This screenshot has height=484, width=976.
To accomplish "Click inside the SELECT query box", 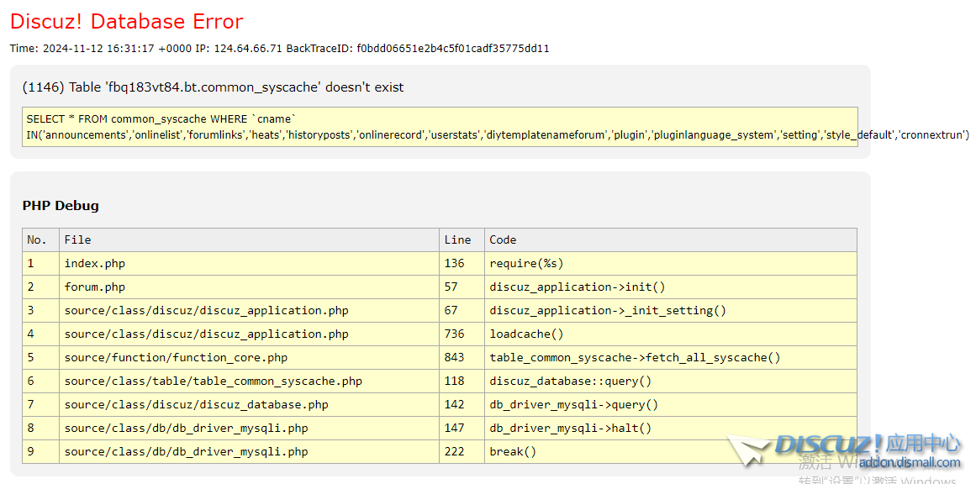I will (440, 127).
